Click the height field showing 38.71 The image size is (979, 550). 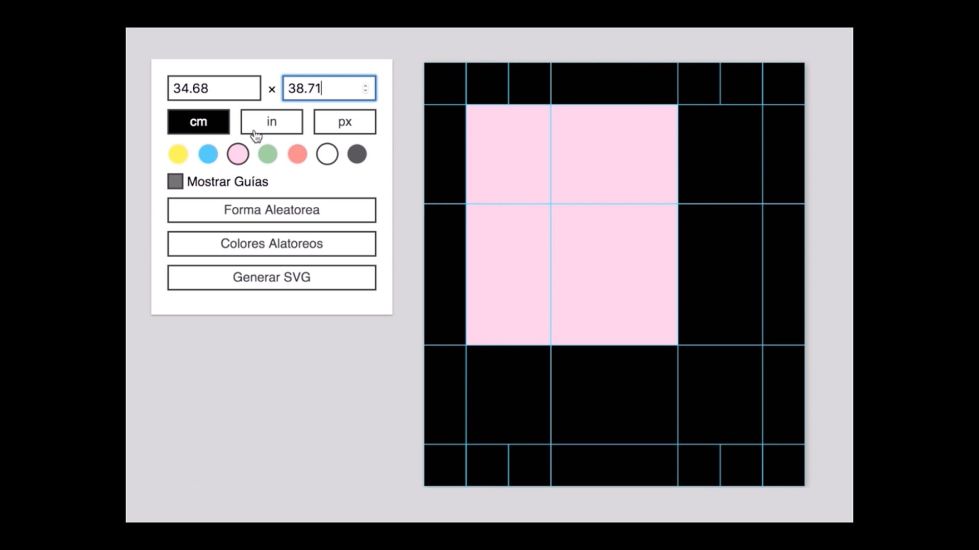[329, 88]
